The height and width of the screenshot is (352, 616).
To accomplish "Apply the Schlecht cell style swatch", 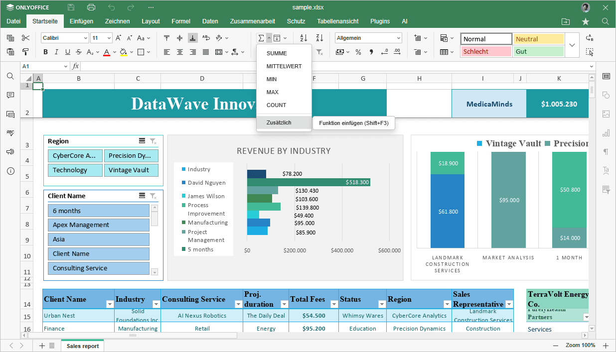I will tap(486, 51).
